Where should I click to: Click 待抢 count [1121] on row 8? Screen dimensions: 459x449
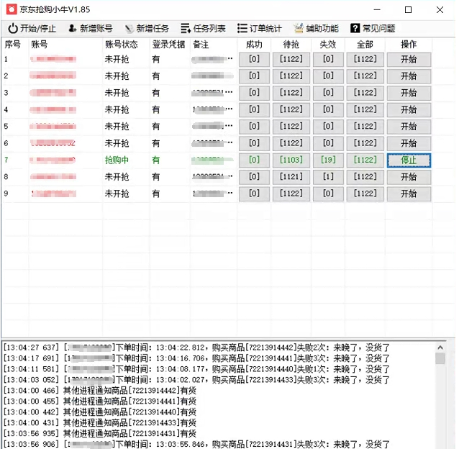[291, 177]
